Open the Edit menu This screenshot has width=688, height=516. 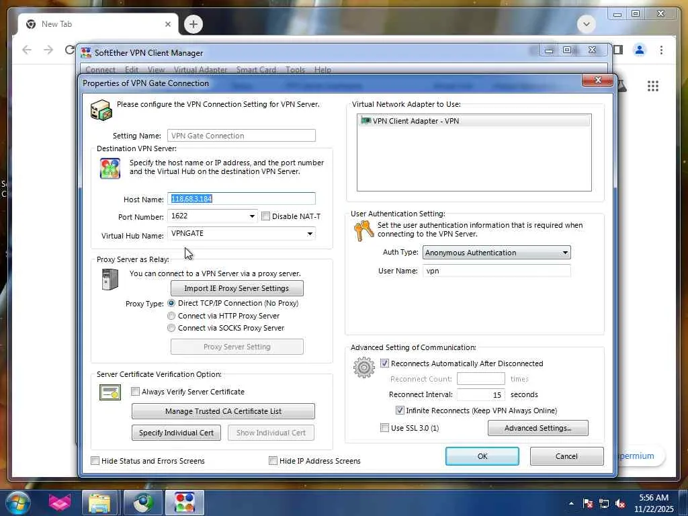click(131, 70)
